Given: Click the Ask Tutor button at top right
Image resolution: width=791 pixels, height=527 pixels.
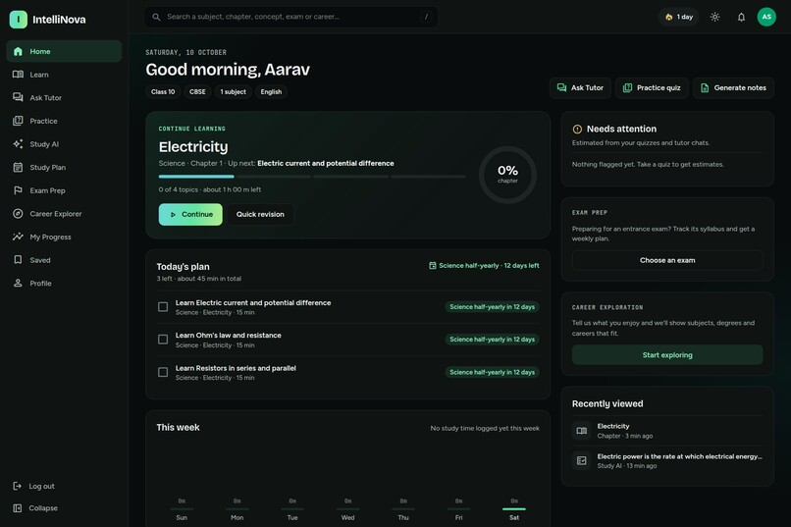Looking at the screenshot, I should 580,87.
